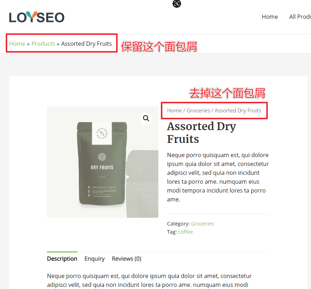Switch to the Description tab

tap(62, 259)
